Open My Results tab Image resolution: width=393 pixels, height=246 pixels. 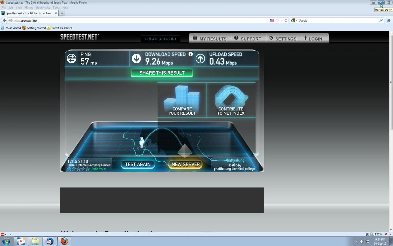210,38
